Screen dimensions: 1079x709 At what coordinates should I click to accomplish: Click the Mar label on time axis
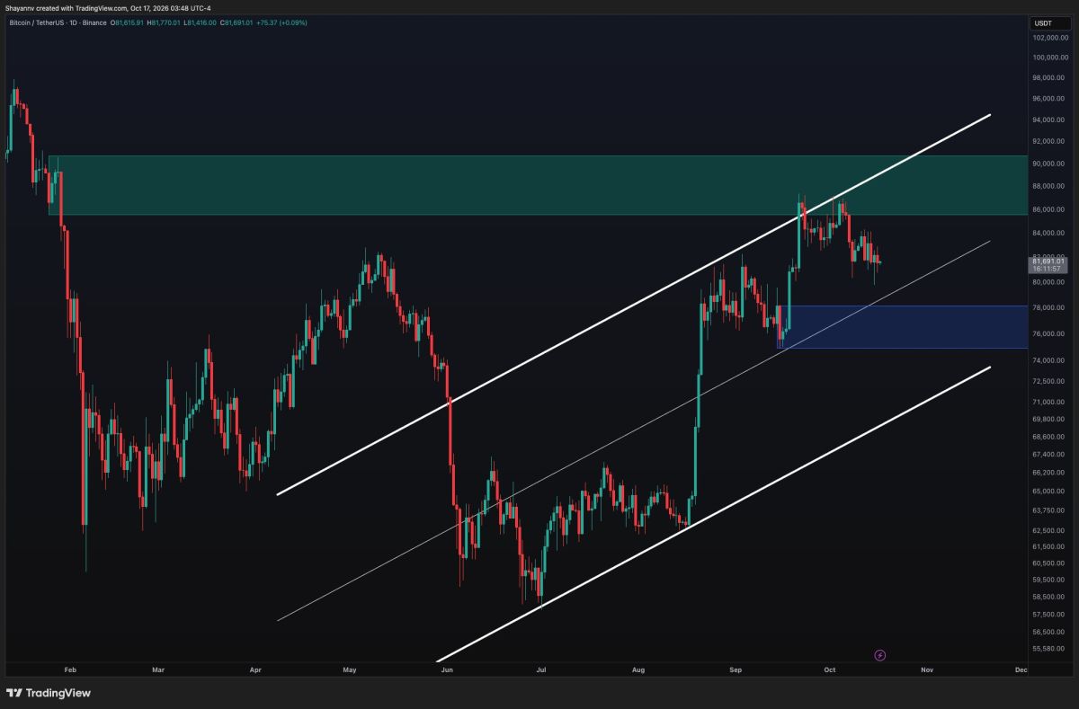[158, 669]
